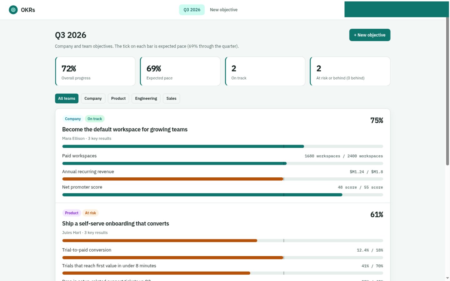
Task: Click the Company tag on first objective
Action: (73, 119)
